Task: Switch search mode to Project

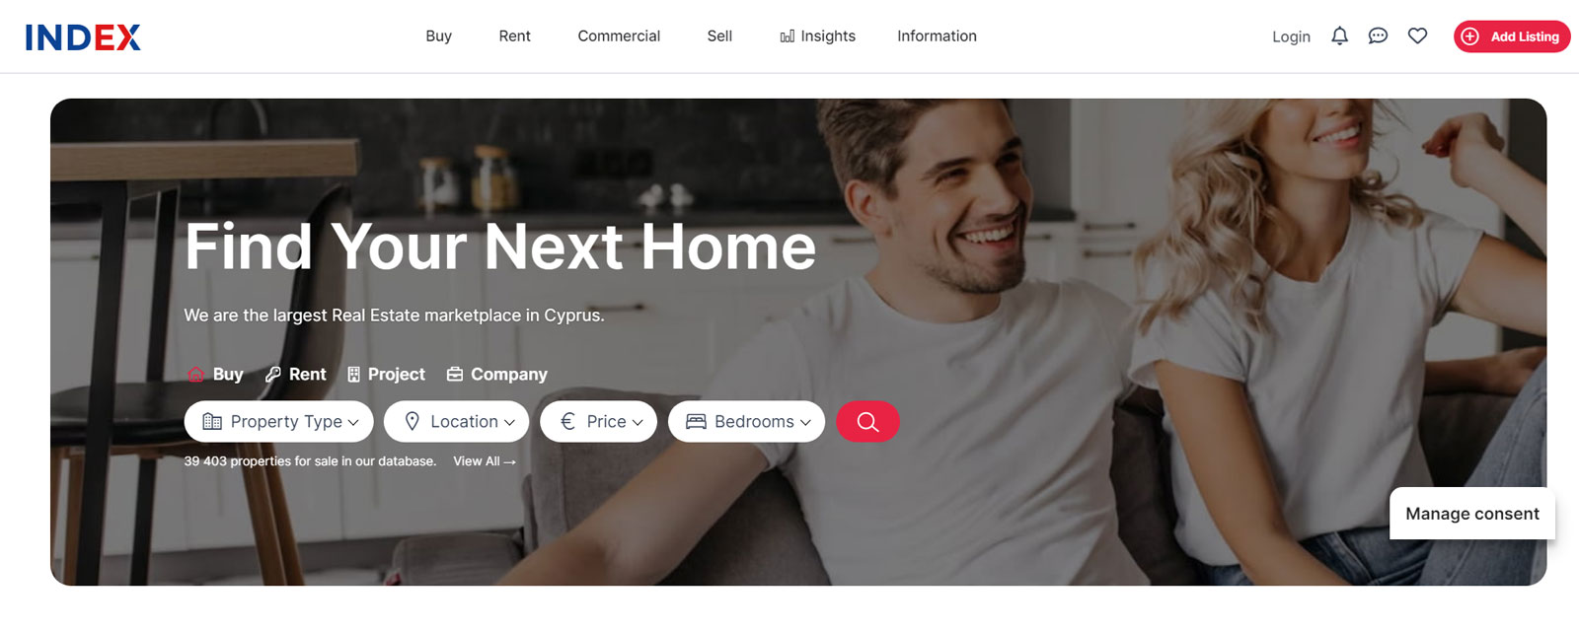Action: 386,375
